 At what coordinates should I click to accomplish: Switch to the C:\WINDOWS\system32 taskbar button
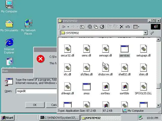click(x=59, y=118)
